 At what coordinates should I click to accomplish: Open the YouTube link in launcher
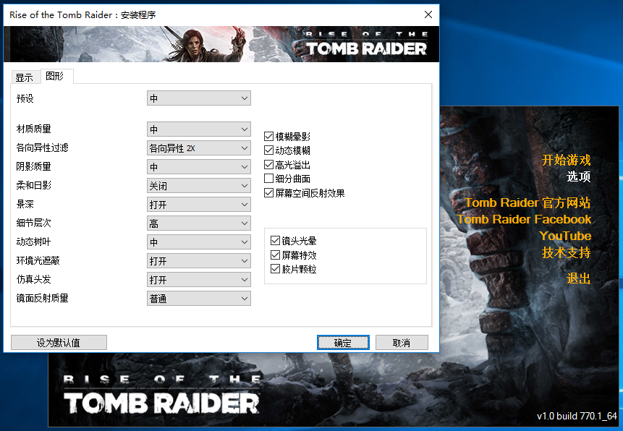pyautogui.click(x=565, y=236)
